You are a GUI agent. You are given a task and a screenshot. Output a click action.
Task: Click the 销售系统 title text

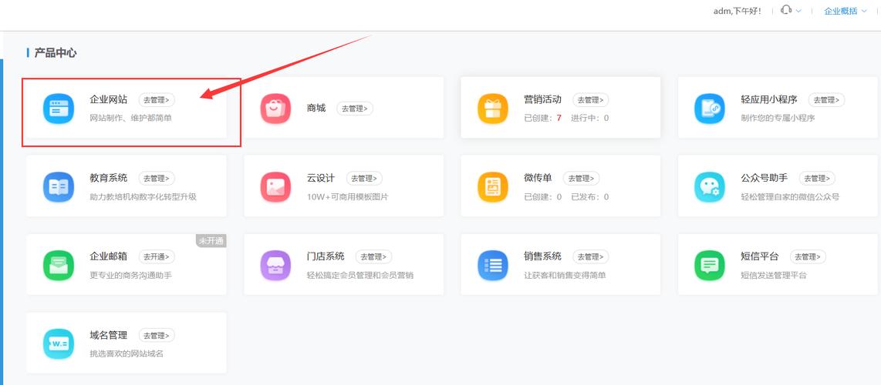(x=543, y=256)
